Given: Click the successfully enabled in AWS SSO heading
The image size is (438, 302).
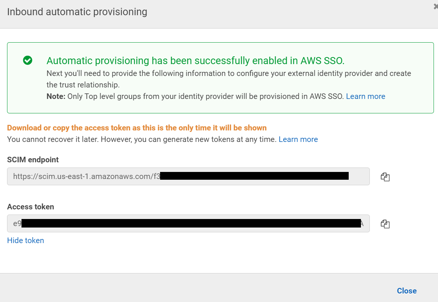Looking at the screenshot, I should coord(195,61).
